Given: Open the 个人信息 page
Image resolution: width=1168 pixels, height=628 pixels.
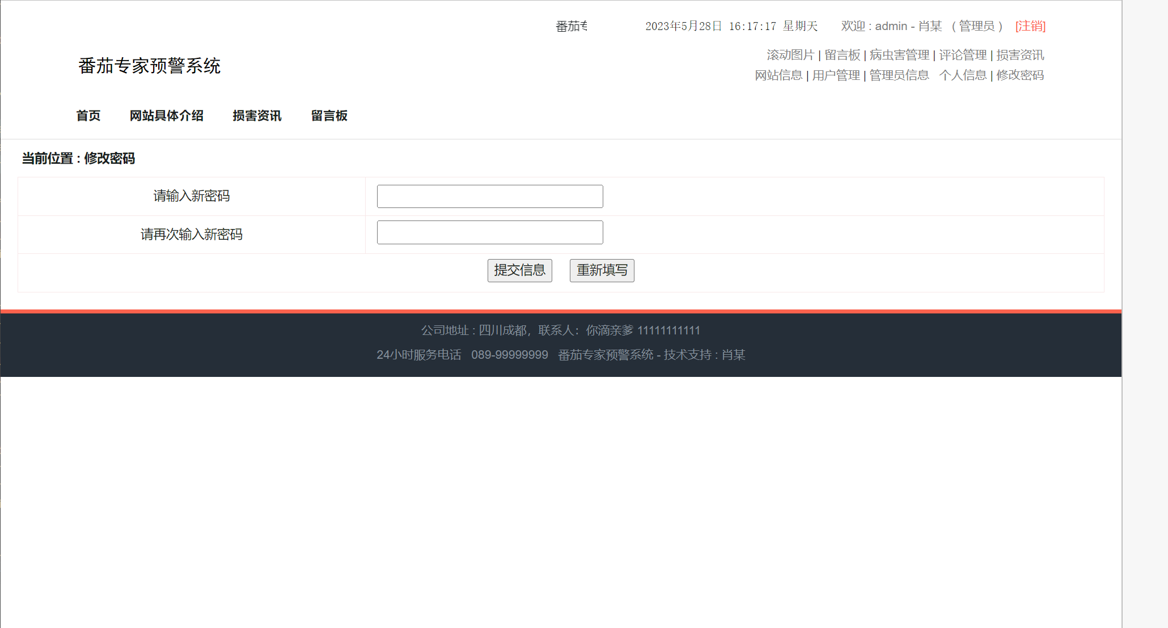Looking at the screenshot, I should tap(964, 75).
